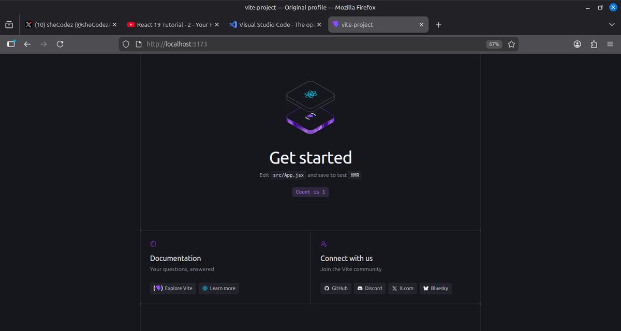621x331 pixels.
Task: Click the Get started heading
Action: coord(310,157)
